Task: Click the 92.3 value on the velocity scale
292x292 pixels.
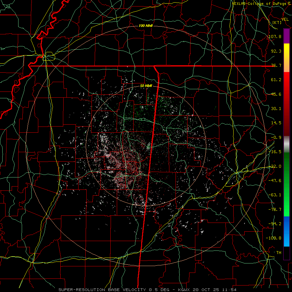Action: (x=276, y=51)
